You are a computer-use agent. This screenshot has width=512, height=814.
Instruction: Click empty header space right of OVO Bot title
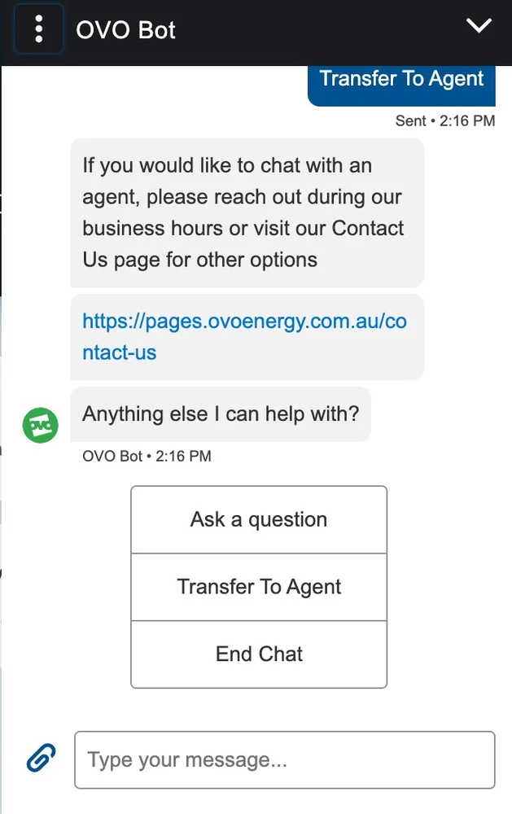coord(326,31)
